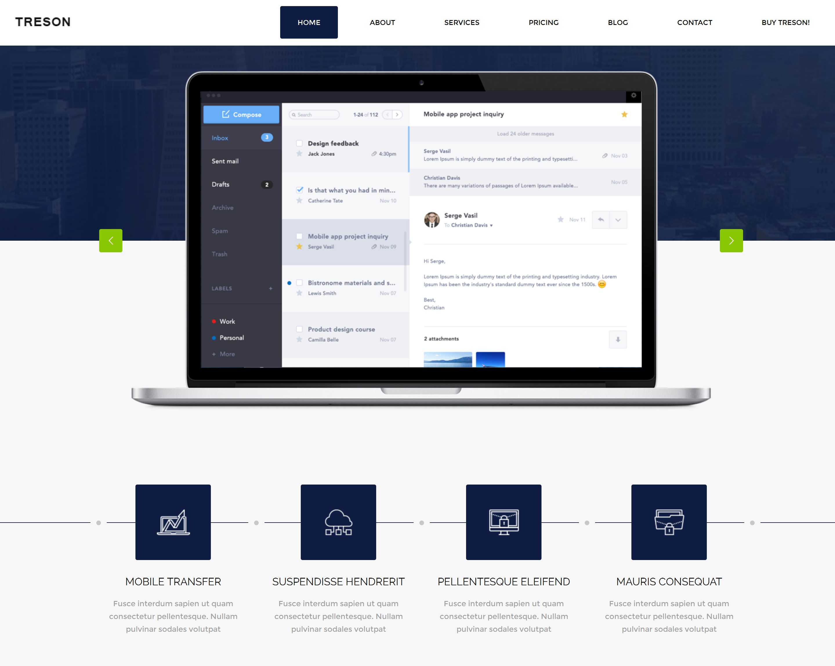Expand the Labels section in sidebar
835x666 pixels.
(267, 289)
